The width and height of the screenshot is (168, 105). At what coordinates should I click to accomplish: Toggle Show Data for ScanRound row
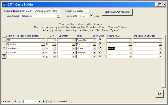coord(100,48)
